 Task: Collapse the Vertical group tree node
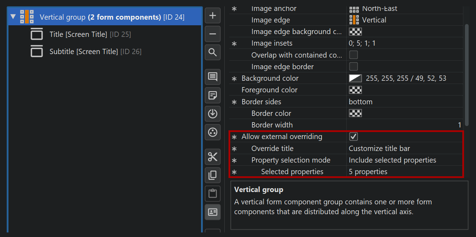13,17
